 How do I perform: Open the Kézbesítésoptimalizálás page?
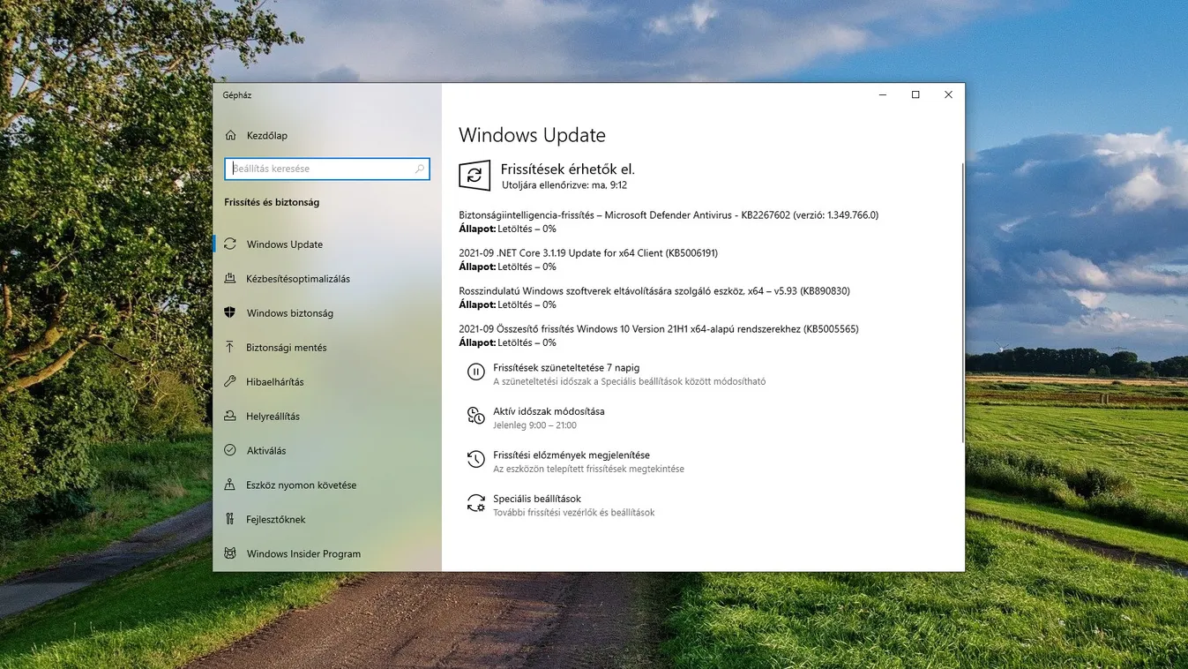pyautogui.click(x=327, y=278)
